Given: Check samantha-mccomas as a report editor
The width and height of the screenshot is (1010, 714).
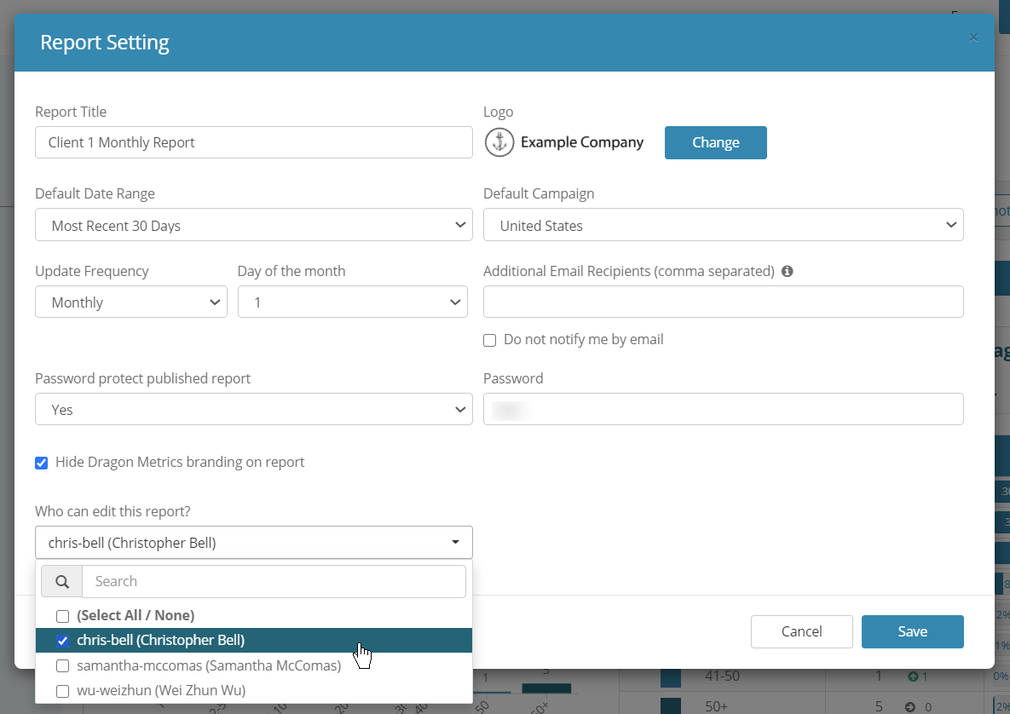Looking at the screenshot, I should point(62,665).
